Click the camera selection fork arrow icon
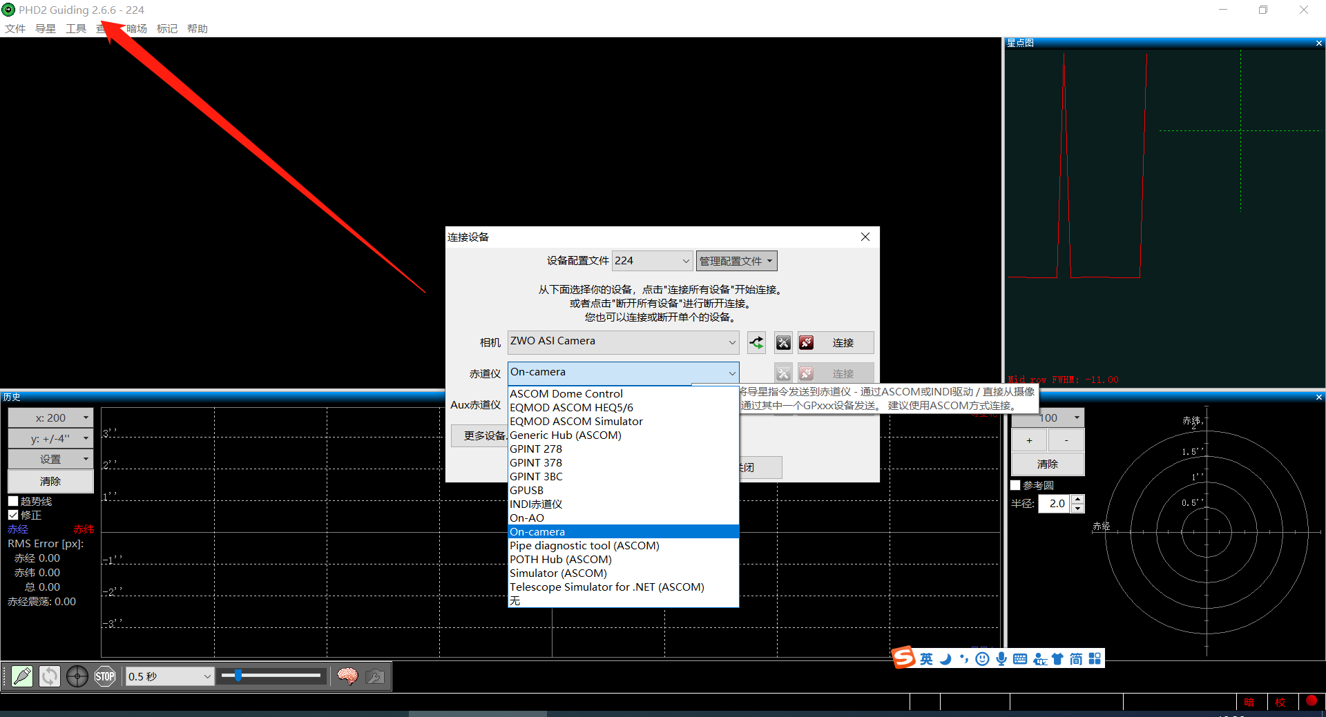This screenshot has height=717, width=1326. pyautogui.click(x=757, y=342)
